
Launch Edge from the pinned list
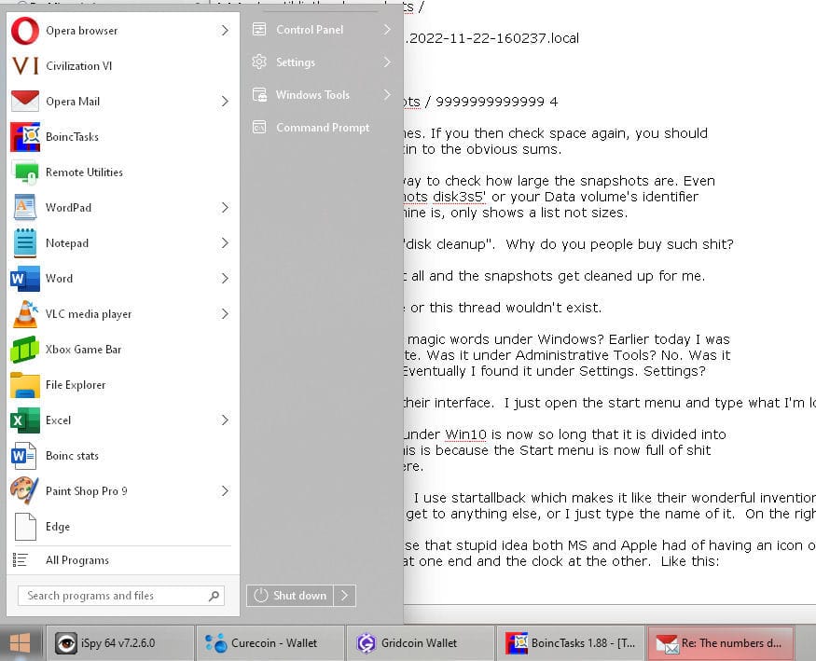pos(119,527)
